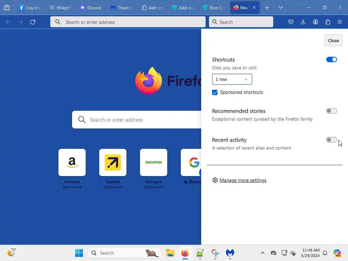This screenshot has width=348, height=261.
Task: Enable the Recommended stories switch
Action: (x=331, y=111)
